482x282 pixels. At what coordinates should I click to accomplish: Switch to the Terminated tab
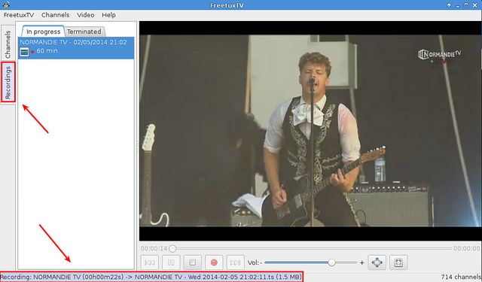click(x=84, y=32)
